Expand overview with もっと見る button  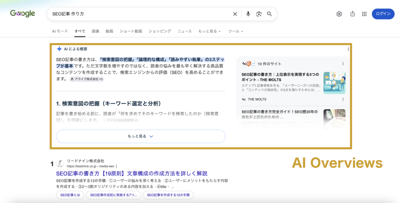(x=141, y=137)
